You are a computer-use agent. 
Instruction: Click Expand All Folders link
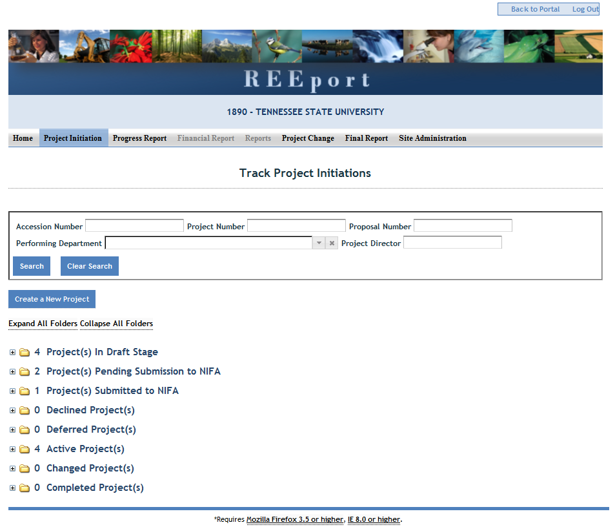[43, 324]
